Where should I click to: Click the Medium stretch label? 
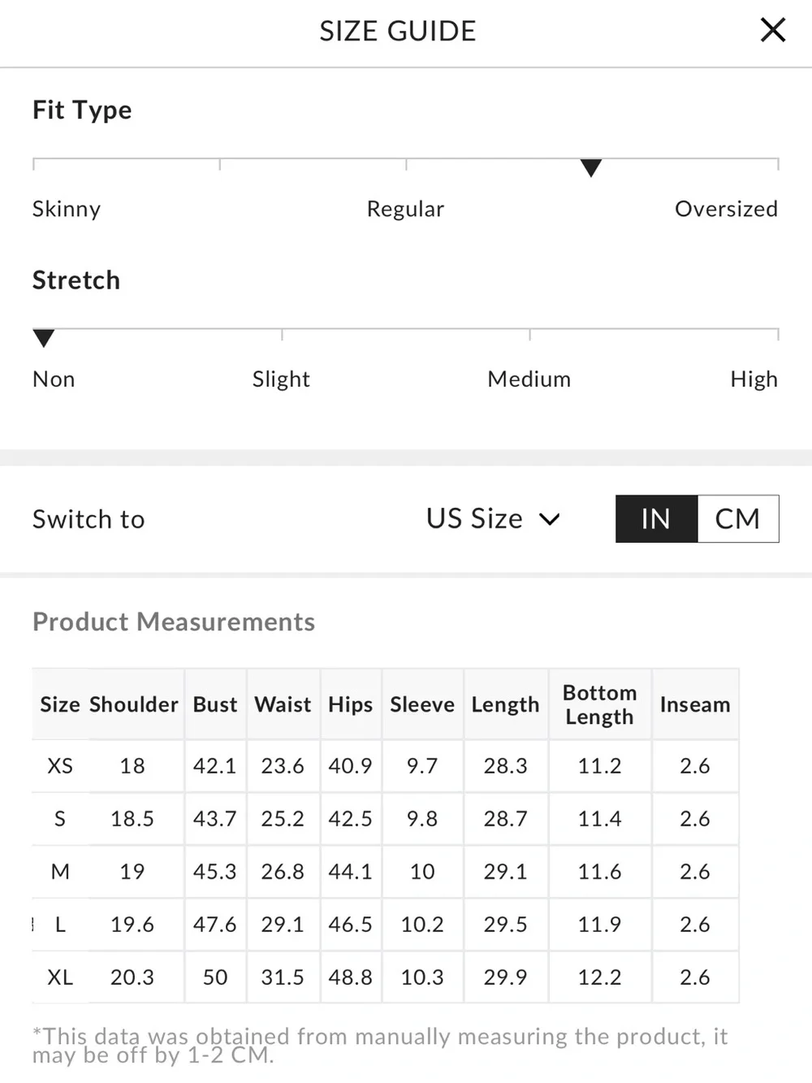tap(529, 379)
